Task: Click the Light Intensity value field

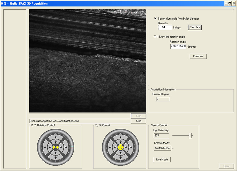Action: coord(161,136)
